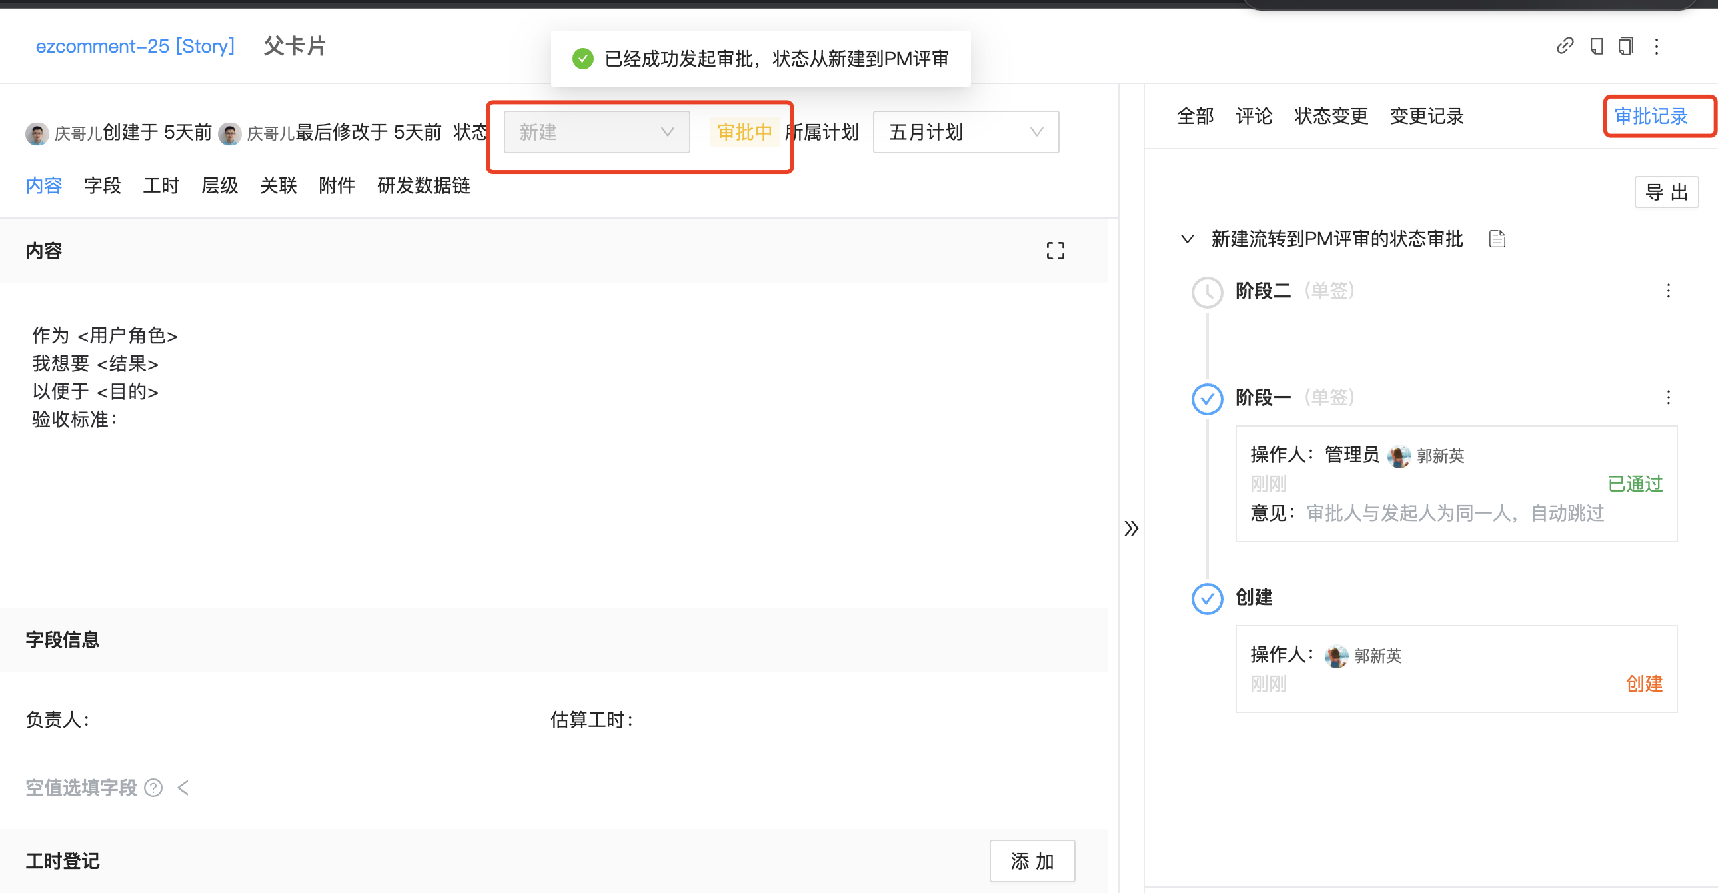Click help icon beside 空值选填字段
Image resolution: width=1718 pixels, height=893 pixels.
[x=153, y=788]
